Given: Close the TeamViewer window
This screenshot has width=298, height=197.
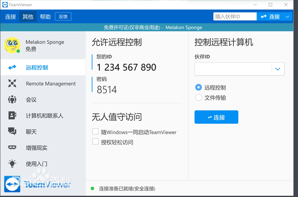Looking at the screenshot, I should click(x=286, y=5).
